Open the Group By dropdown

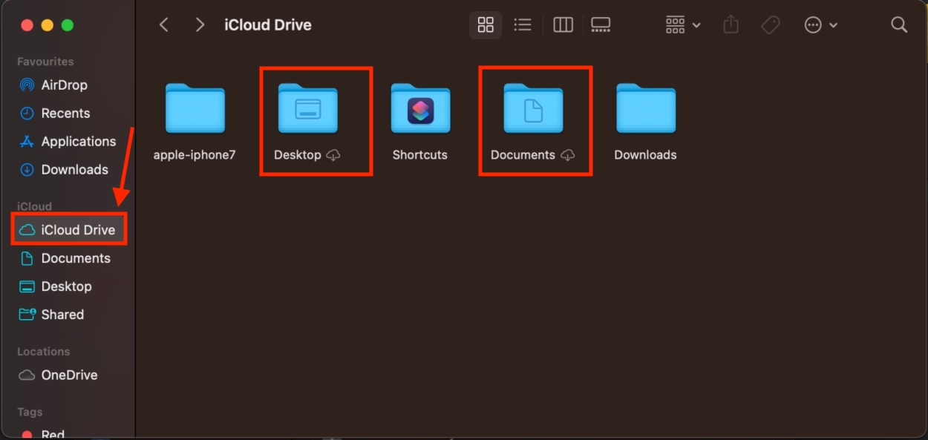pyautogui.click(x=683, y=25)
